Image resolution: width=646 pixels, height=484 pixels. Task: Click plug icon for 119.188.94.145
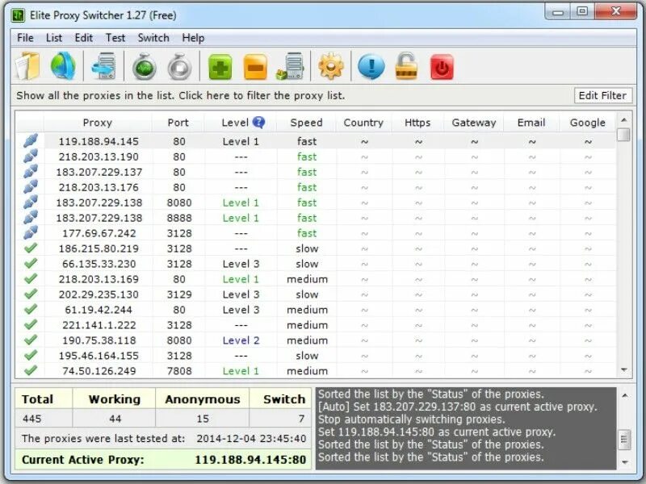click(31, 140)
